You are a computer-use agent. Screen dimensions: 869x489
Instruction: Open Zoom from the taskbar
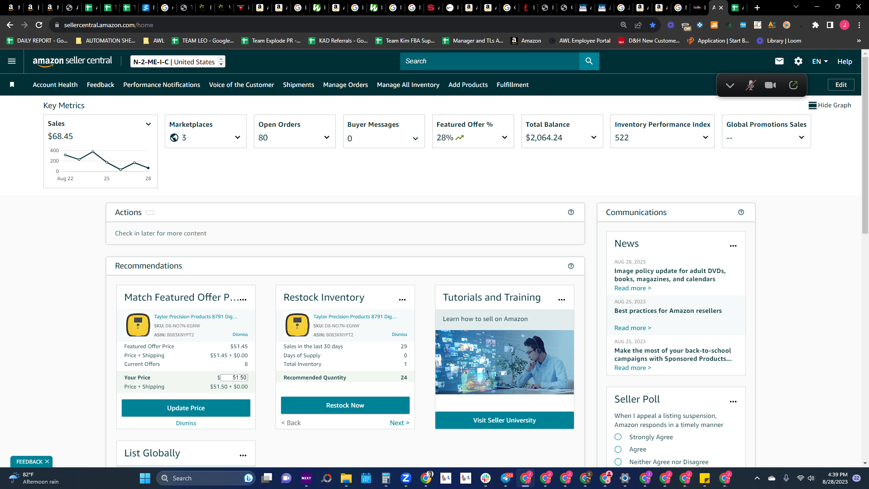(406, 478)
